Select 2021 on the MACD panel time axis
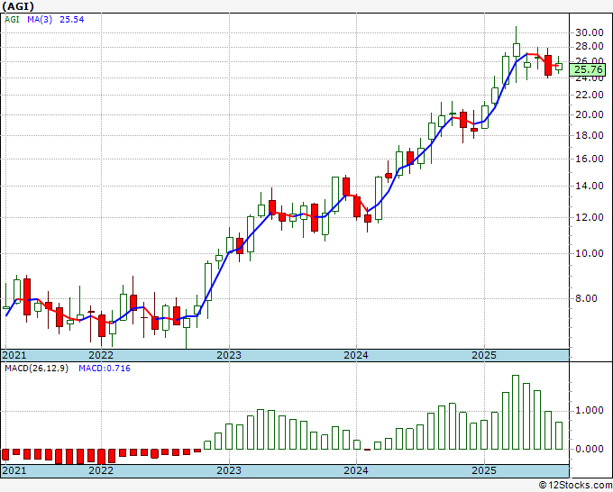613x492 pixels. tap(14, 470)
